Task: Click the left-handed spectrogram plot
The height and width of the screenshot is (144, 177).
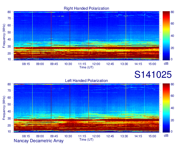Action: tap(86, 108)
